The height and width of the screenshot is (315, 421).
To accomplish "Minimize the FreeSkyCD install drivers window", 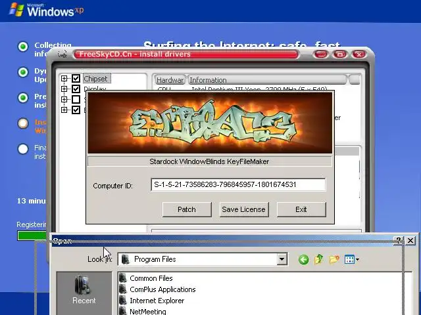I will [320, 54].
